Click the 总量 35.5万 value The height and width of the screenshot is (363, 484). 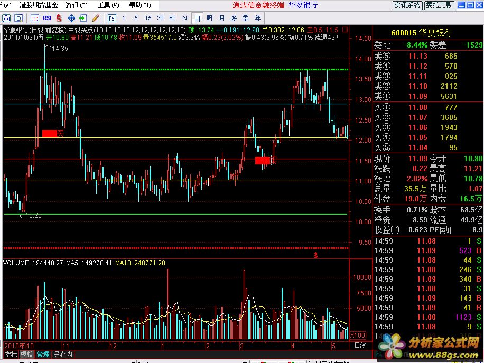415,189
